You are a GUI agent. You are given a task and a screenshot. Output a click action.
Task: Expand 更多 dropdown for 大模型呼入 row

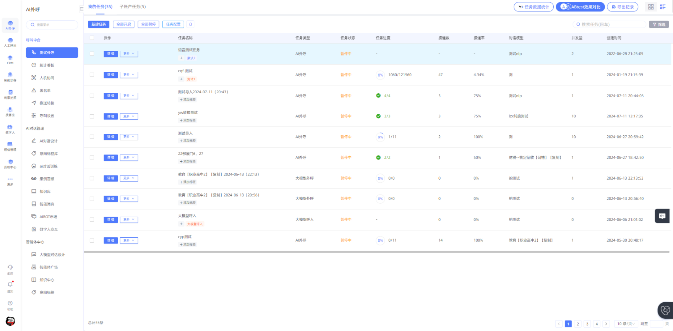coord(129,220)
